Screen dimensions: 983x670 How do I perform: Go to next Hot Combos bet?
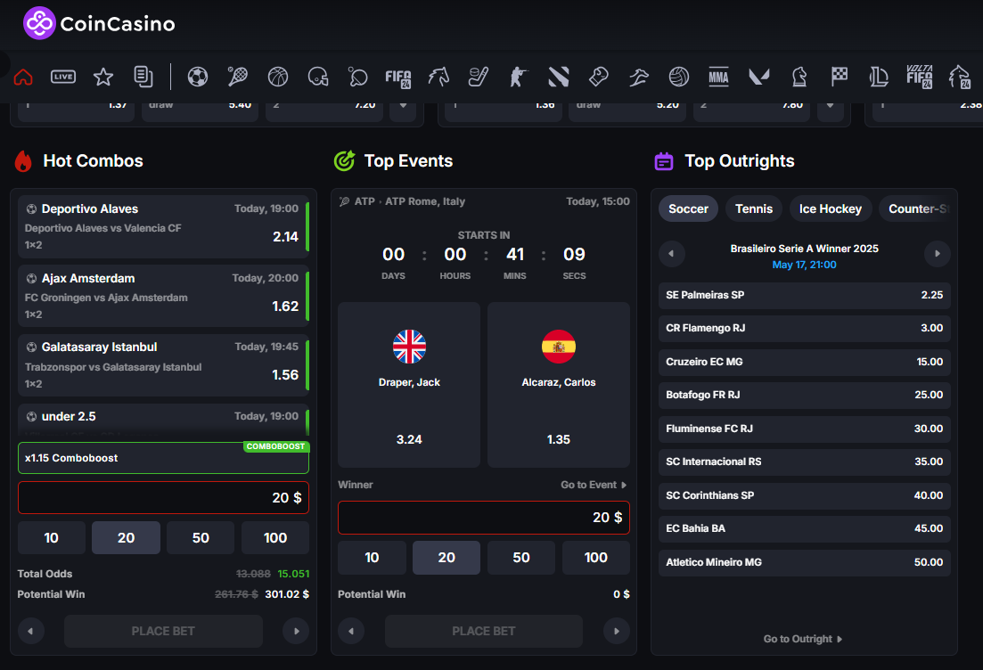tap(297, 631)
